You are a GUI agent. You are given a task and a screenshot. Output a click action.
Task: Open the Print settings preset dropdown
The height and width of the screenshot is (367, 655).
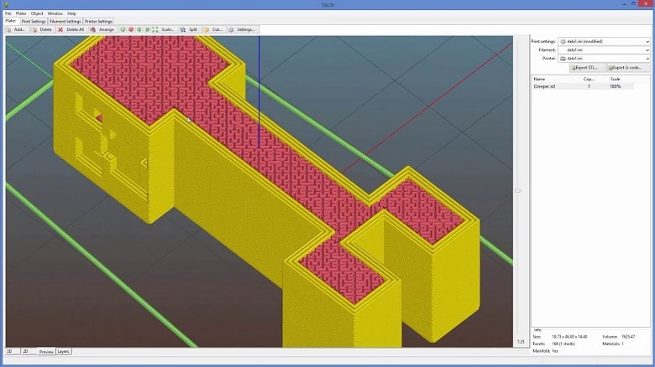pos(604,41)
